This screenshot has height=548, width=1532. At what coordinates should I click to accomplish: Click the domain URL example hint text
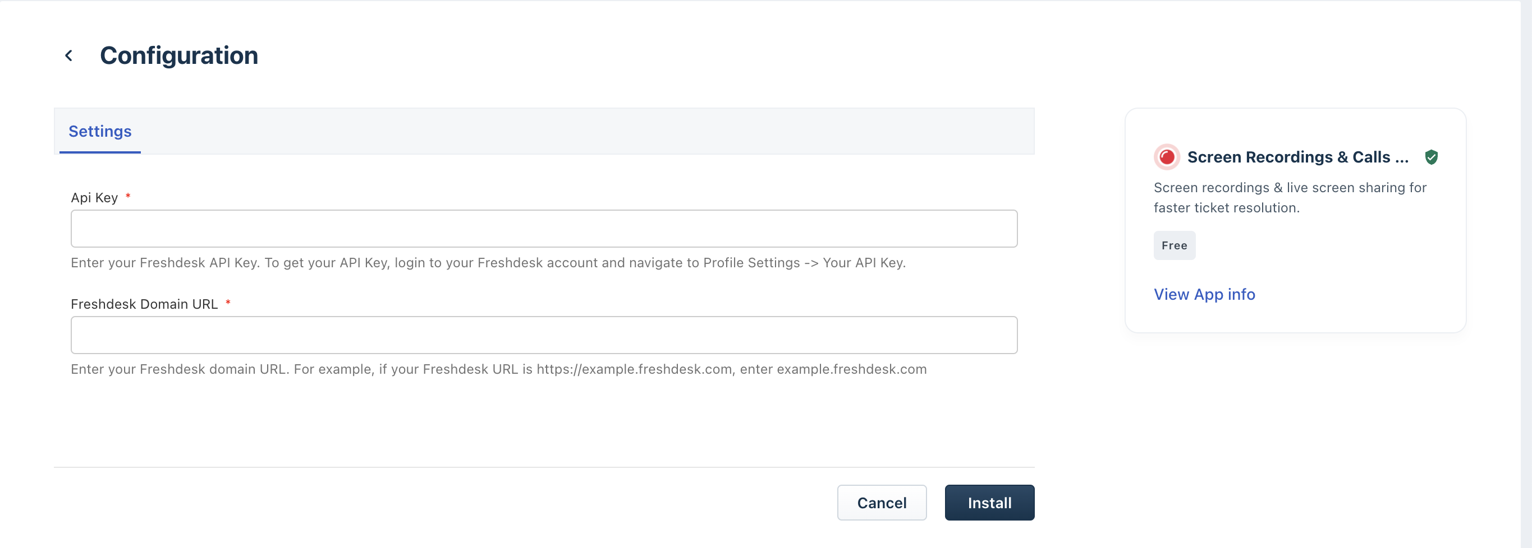tap(498, 369)
